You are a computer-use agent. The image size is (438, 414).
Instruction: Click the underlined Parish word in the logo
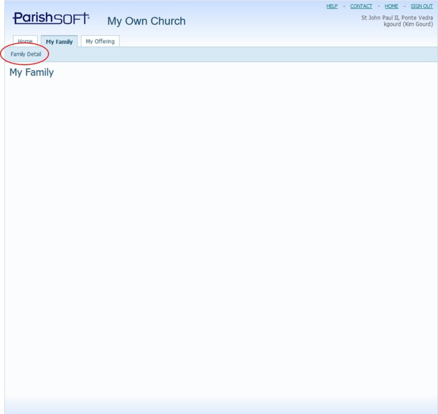pyautogui.click(x=33, y=18)
